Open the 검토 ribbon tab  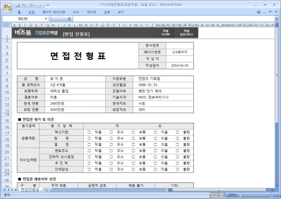[107, 12]
